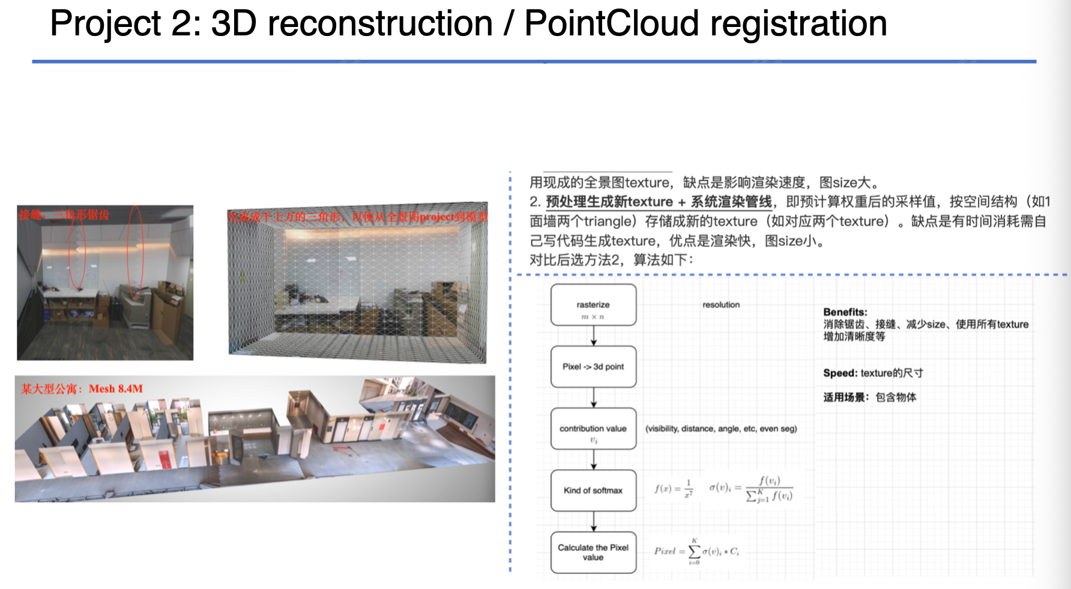This screenshot has width=1071, height=589.
Task: Click the Pixel summation formula
Action: pyautogui.click(x=696, y=551)
